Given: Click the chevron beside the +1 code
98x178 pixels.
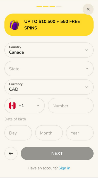Looking at the screenshot, I should coord(38,106).
